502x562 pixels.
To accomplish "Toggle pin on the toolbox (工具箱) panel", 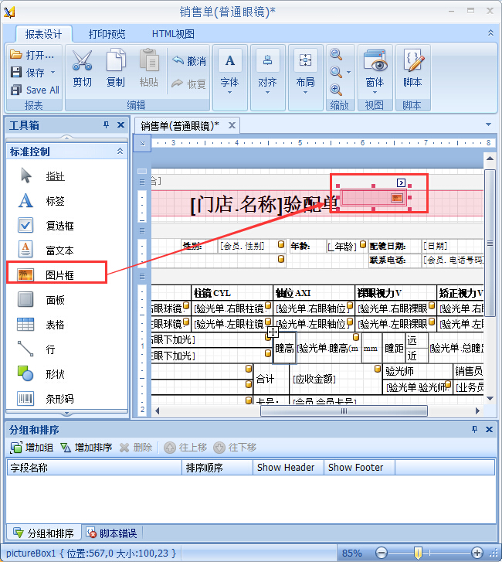I will pyautogui.click(x=107, y=125).
